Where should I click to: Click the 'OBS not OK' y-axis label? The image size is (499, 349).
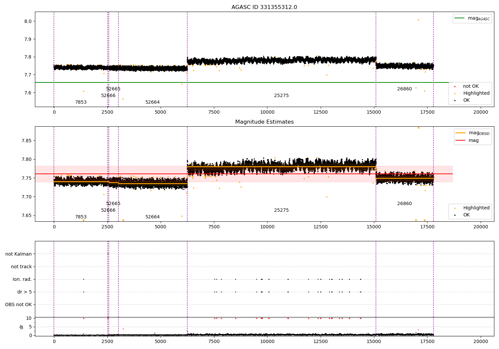pos(18,305)
